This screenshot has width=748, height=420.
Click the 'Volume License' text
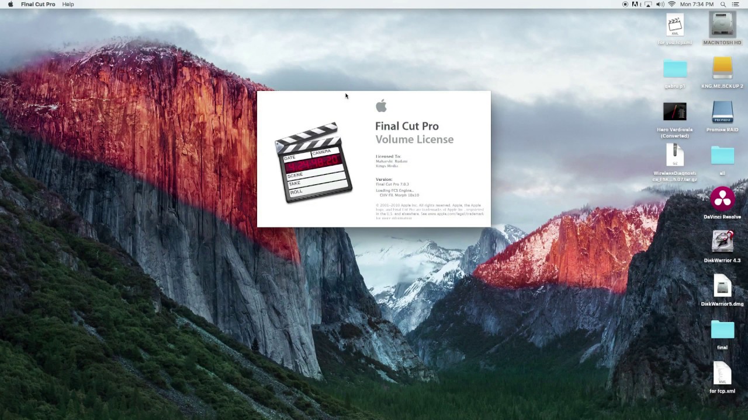[x=414, y=139]
